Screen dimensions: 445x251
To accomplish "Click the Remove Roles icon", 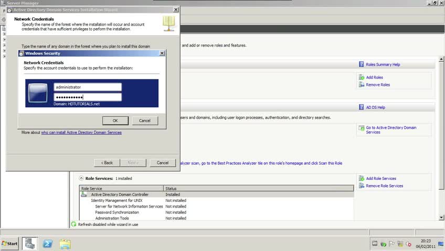I will (x=361, y=85).
